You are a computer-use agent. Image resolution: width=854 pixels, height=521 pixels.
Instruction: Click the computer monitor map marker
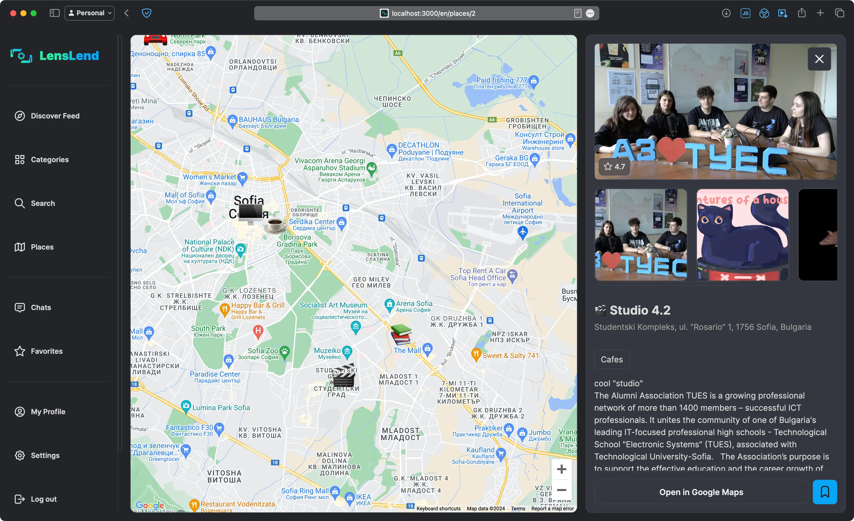click(251, 214)
